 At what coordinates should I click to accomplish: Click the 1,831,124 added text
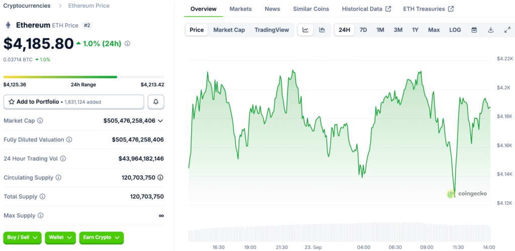[x=83, y=102]
